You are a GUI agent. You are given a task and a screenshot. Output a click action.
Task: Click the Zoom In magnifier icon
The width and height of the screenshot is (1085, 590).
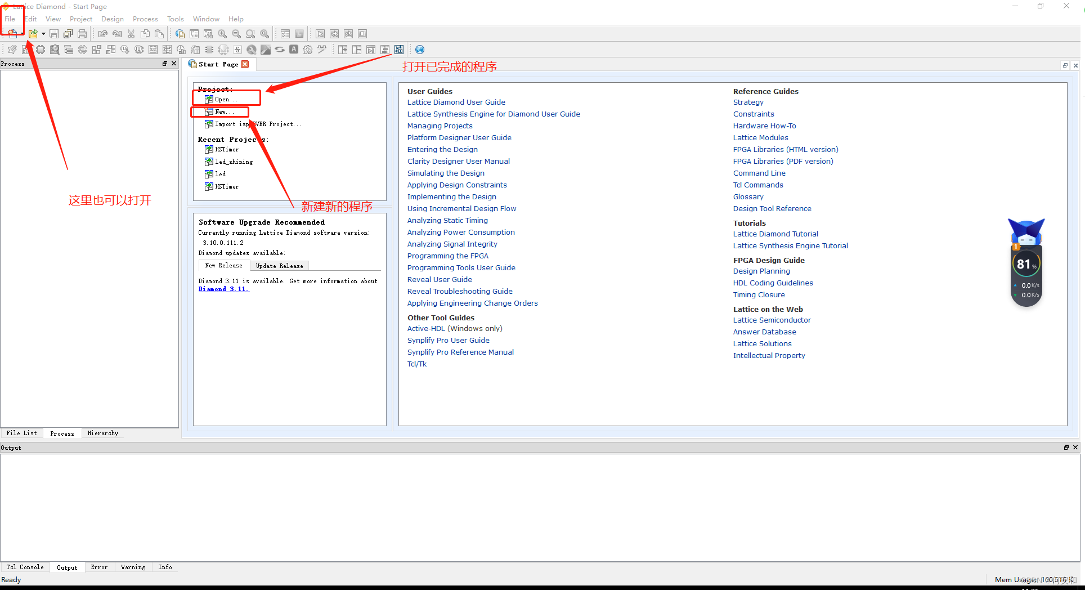click(x=222, y=34)
